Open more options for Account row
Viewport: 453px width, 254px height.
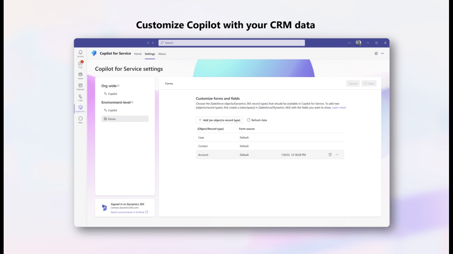(337, 154)
